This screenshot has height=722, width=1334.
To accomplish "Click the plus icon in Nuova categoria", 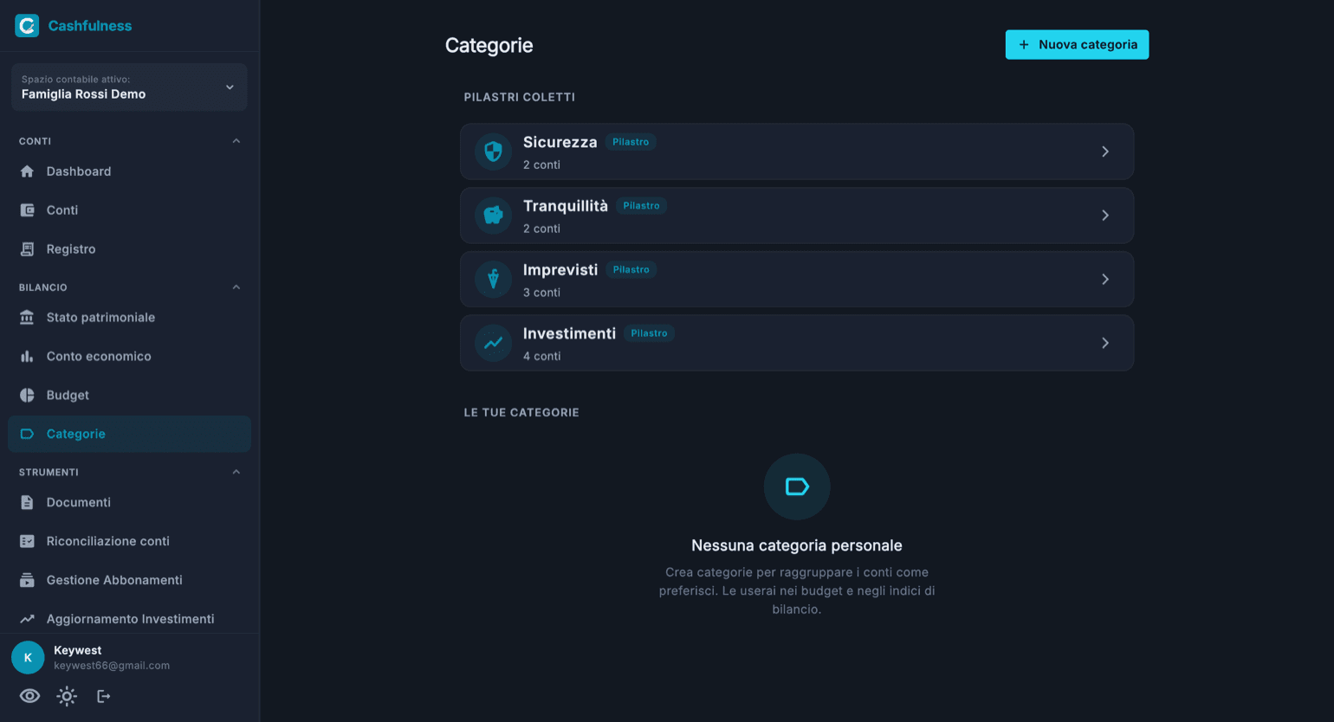I will tap(1024, 45).
